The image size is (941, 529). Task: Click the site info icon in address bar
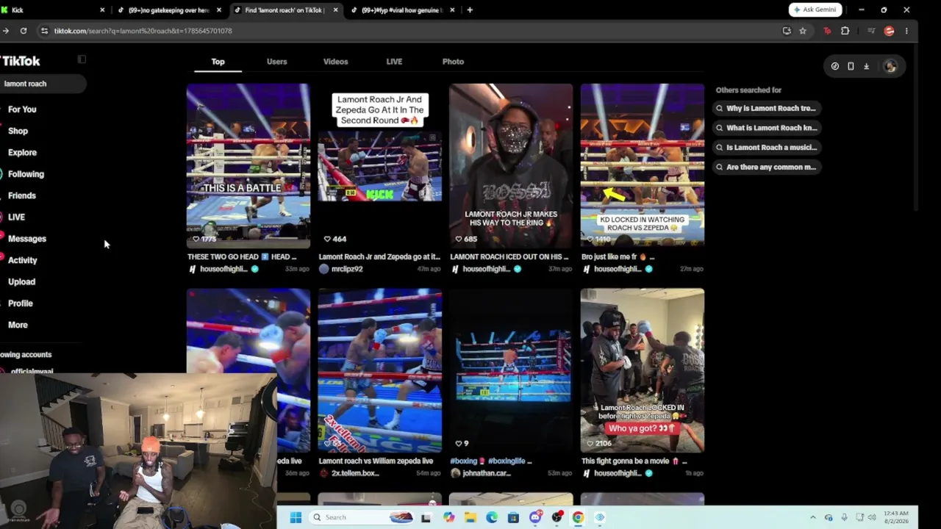point(45,31)
